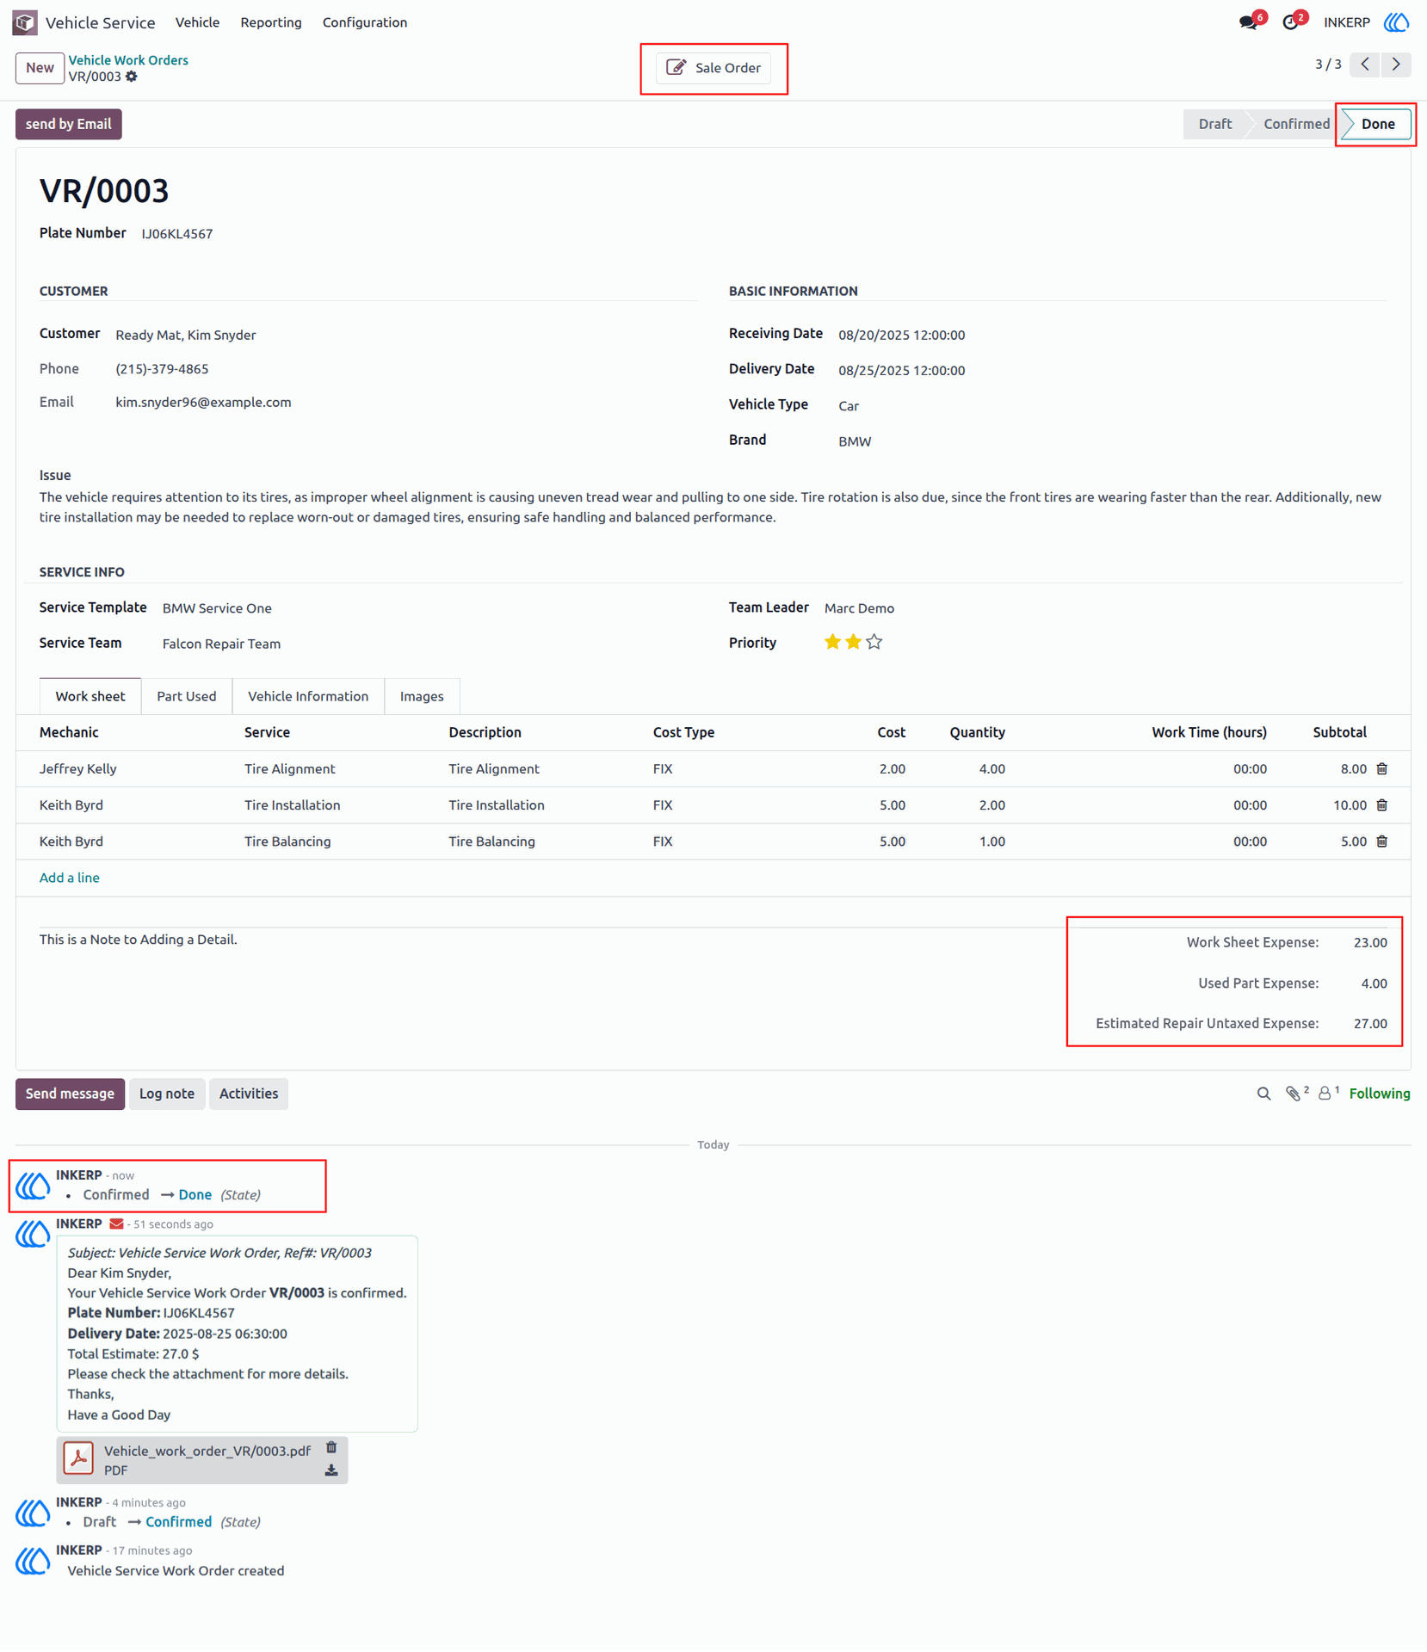Open the Vehicle Type field showing Car
This screenshot has height=1652, width=1427.
pyautogui.click(x=849, y=405)
